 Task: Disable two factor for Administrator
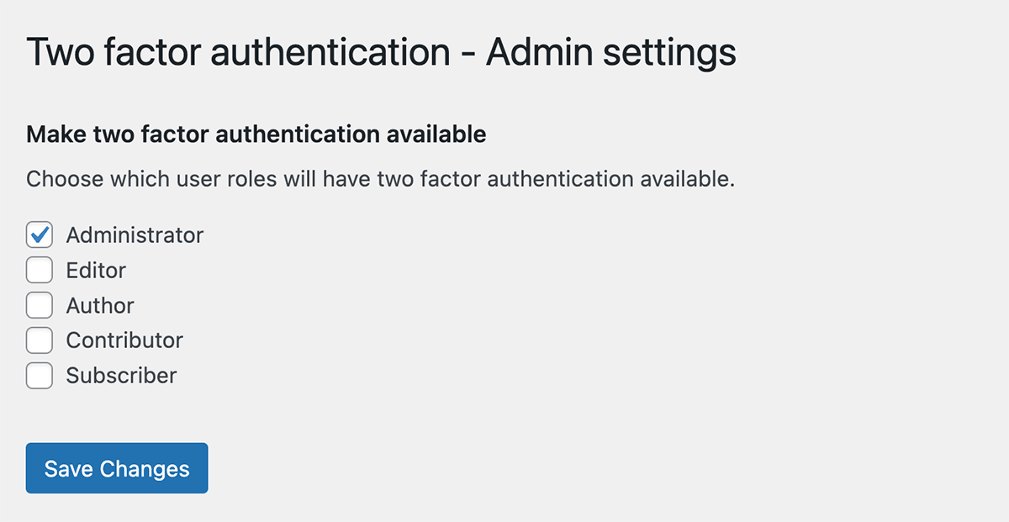tap(39, 235)
